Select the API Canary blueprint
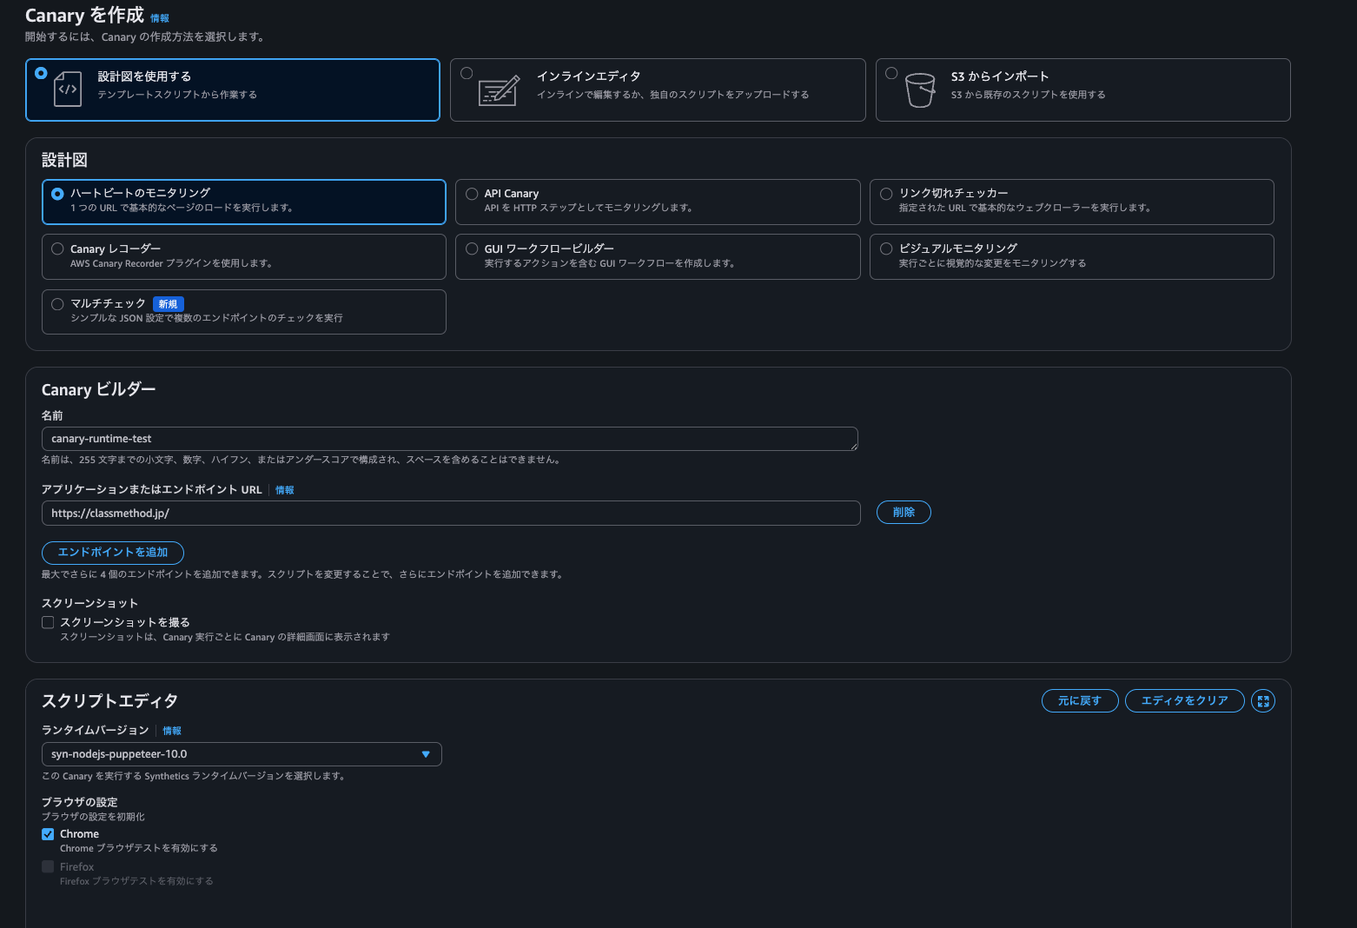Screen dimensions: 1357x928 tap(472, 193)
